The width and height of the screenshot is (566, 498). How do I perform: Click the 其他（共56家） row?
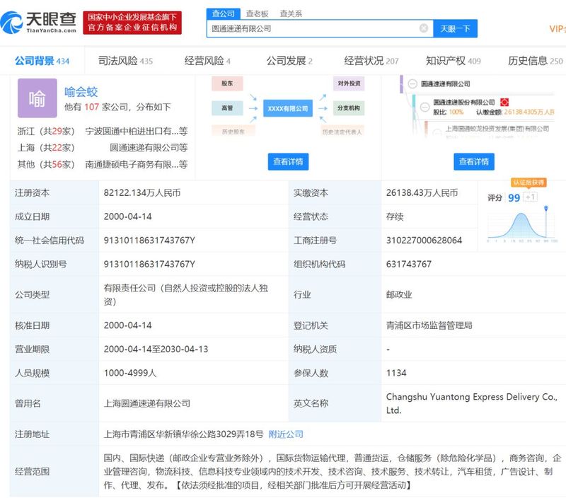coord(103,165)
